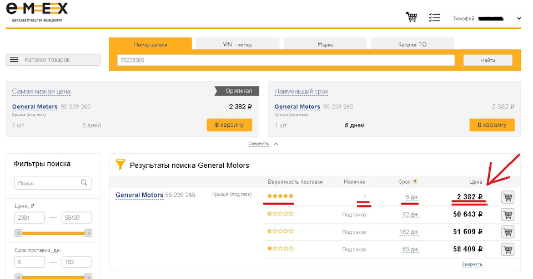
Task: Click the five-star rating in first row
Action: 280,196
